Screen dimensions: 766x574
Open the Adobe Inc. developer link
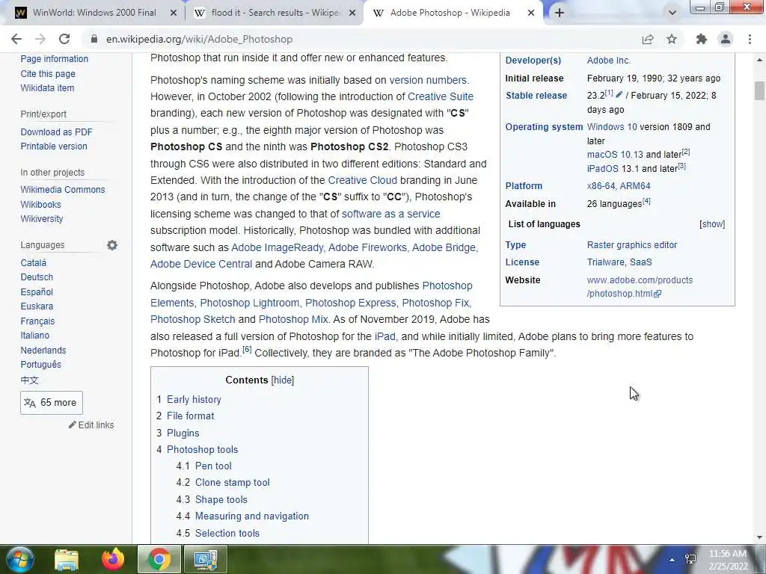(x=609, y=61)
